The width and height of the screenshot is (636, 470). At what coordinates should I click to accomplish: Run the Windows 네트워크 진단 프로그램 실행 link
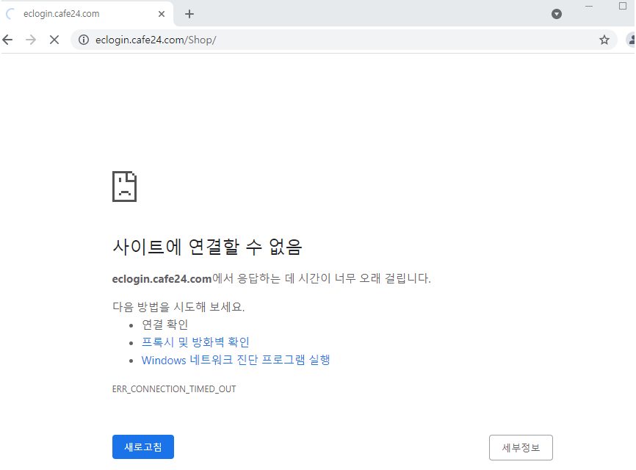(236, 360)
